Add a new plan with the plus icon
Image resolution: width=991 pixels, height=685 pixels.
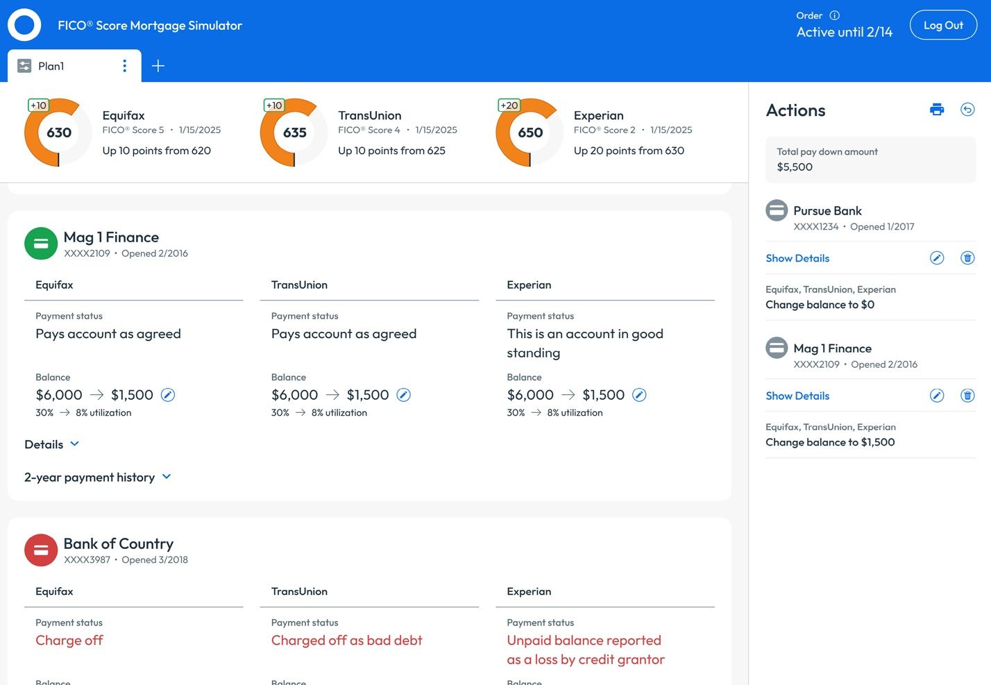pyautogui.click(x=158, y=66)
